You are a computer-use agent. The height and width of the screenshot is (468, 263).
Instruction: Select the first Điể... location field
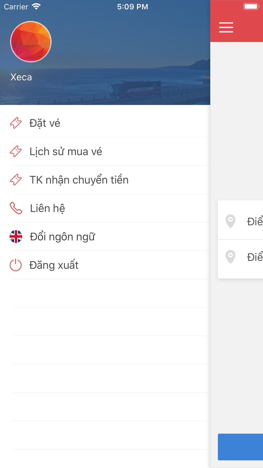pyautogui.click(x=240, y=220)
